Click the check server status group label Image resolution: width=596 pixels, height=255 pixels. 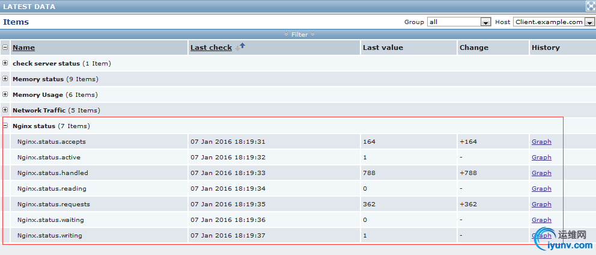pyautogui.click(x=46, y=64)
